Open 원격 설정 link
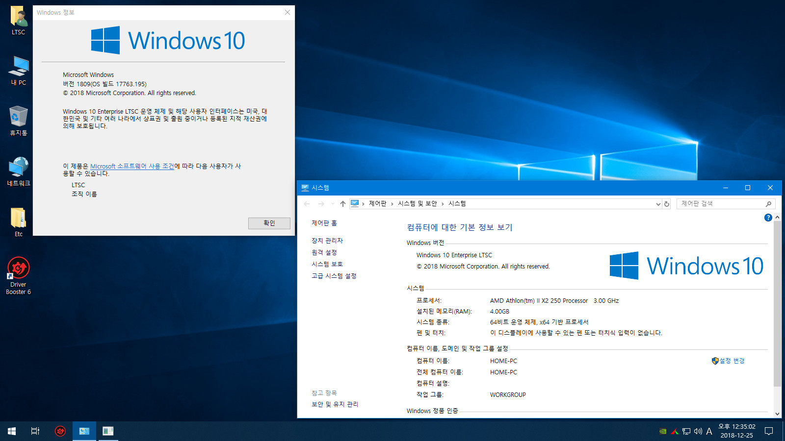Image resolution: width=785 pixels, height=441 pixels. [x=324, y=252]
